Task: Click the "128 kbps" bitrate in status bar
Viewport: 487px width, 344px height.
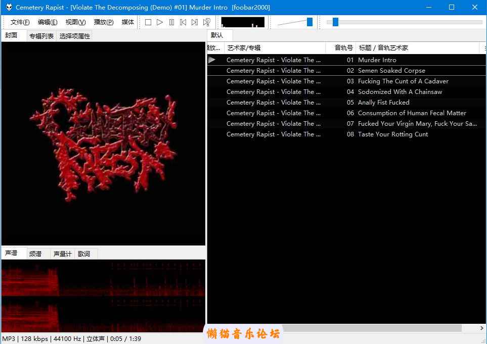Action: [34, 339]
